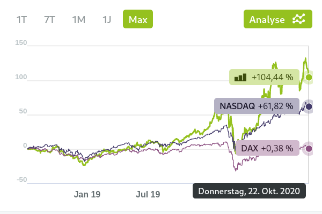Click the line-graph icon in the Analyse button
The image size is (322, 214).
[x=298, y=19]
